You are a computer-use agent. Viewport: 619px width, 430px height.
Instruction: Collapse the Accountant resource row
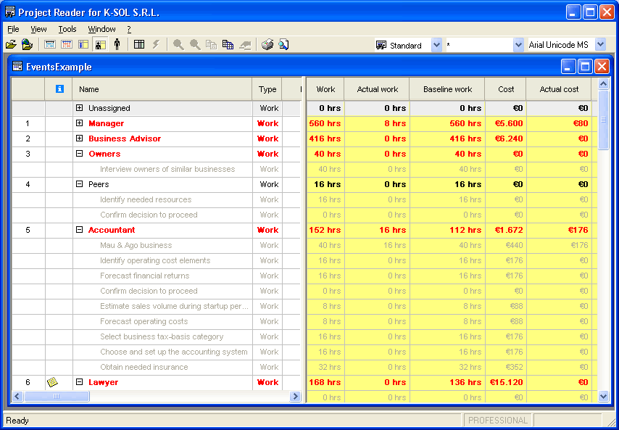point(79,230)
